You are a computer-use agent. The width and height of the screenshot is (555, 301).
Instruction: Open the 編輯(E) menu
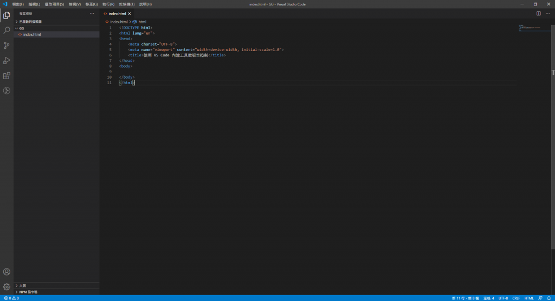[34, 4]
